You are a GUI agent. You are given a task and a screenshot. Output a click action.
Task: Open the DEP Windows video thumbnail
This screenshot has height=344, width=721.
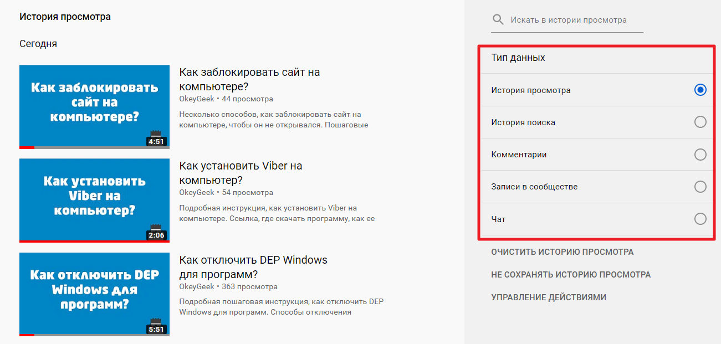94,294
